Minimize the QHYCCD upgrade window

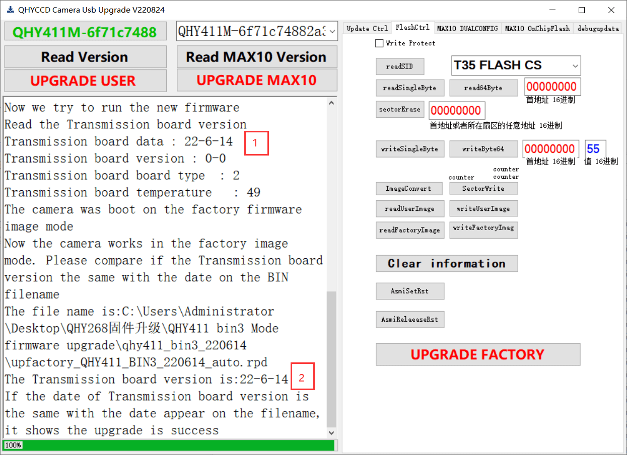point(552,10)
